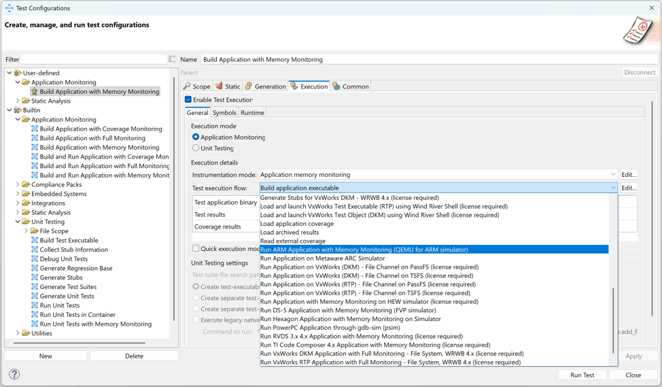The width and height of the screenshot is (662, 387).
Task: Click the dropdown list vertical scrollbar
Action: click(x=613, y=321)
